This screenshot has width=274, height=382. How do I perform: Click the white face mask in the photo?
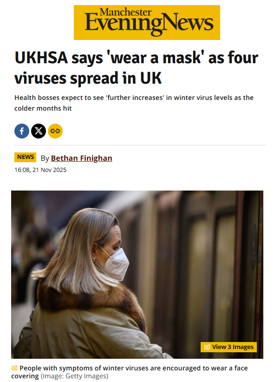[116, 264]
